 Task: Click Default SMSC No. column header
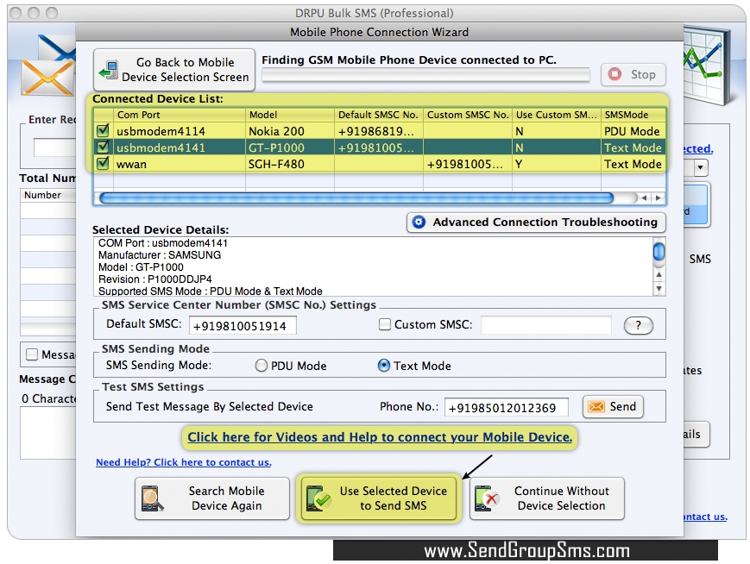point(379,115)
